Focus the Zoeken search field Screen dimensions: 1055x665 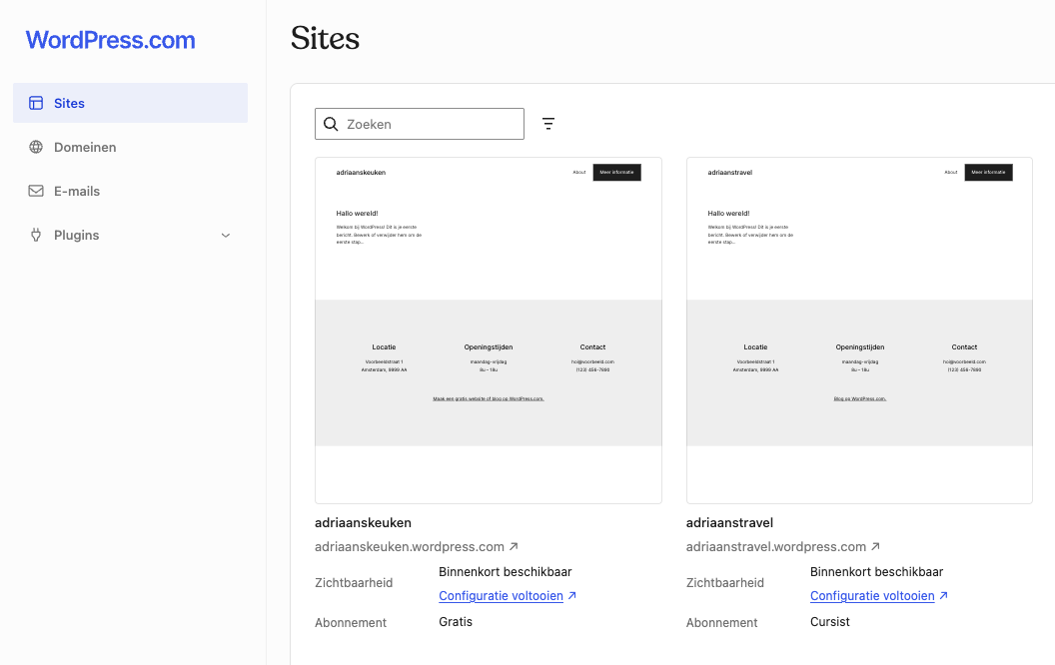point(420,124)
